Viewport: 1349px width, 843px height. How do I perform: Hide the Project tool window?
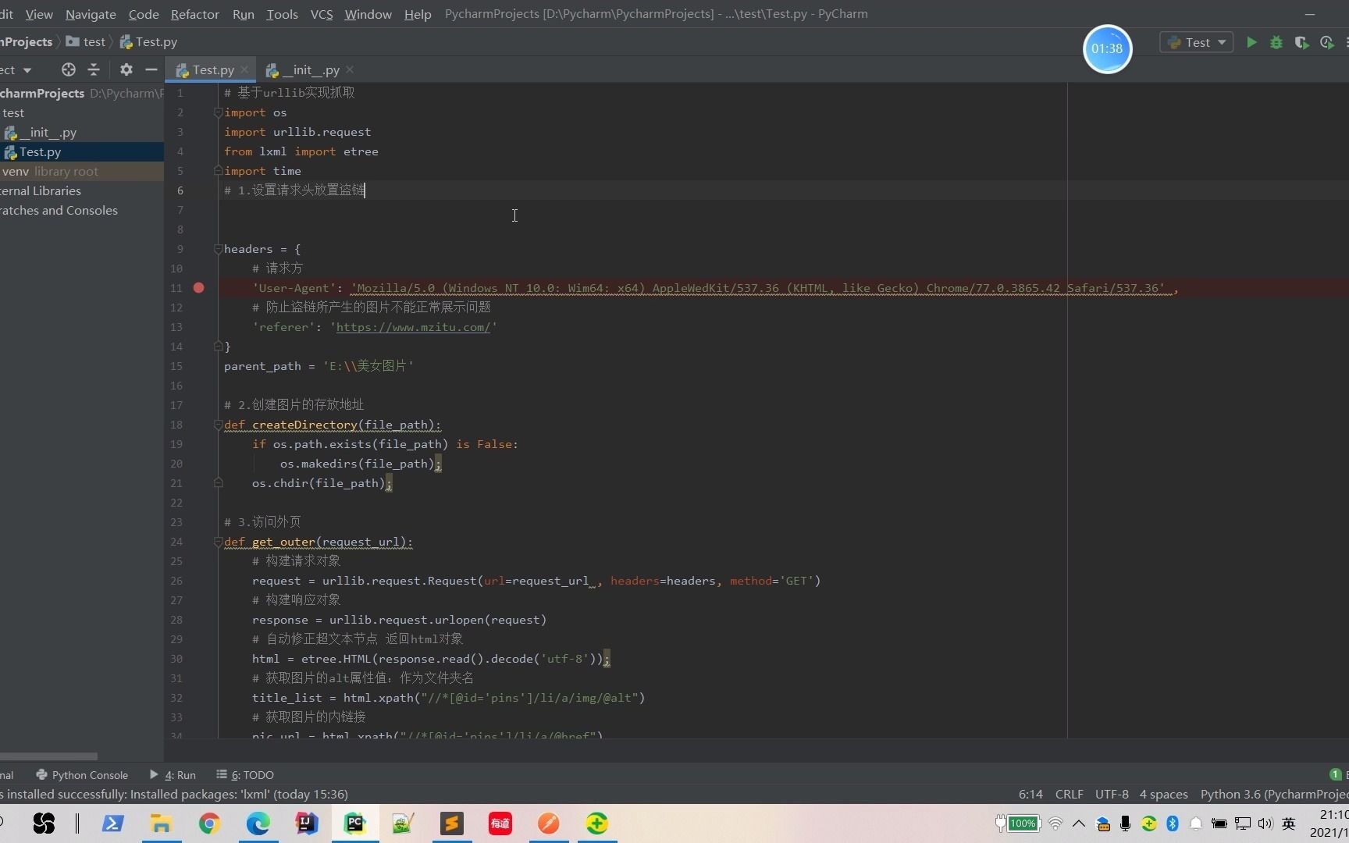pyautogui.click(x=151, y=69)
